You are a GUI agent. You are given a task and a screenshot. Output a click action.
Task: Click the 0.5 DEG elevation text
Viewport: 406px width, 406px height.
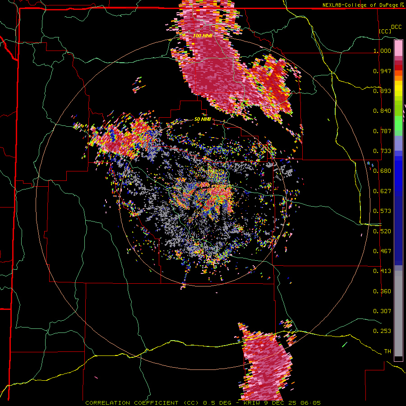tap(217, 403)
